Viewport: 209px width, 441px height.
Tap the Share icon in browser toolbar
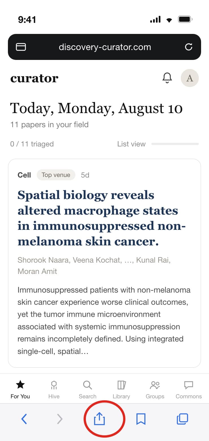[x=99, y=419]
